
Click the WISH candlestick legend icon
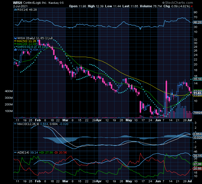point(15,38)
